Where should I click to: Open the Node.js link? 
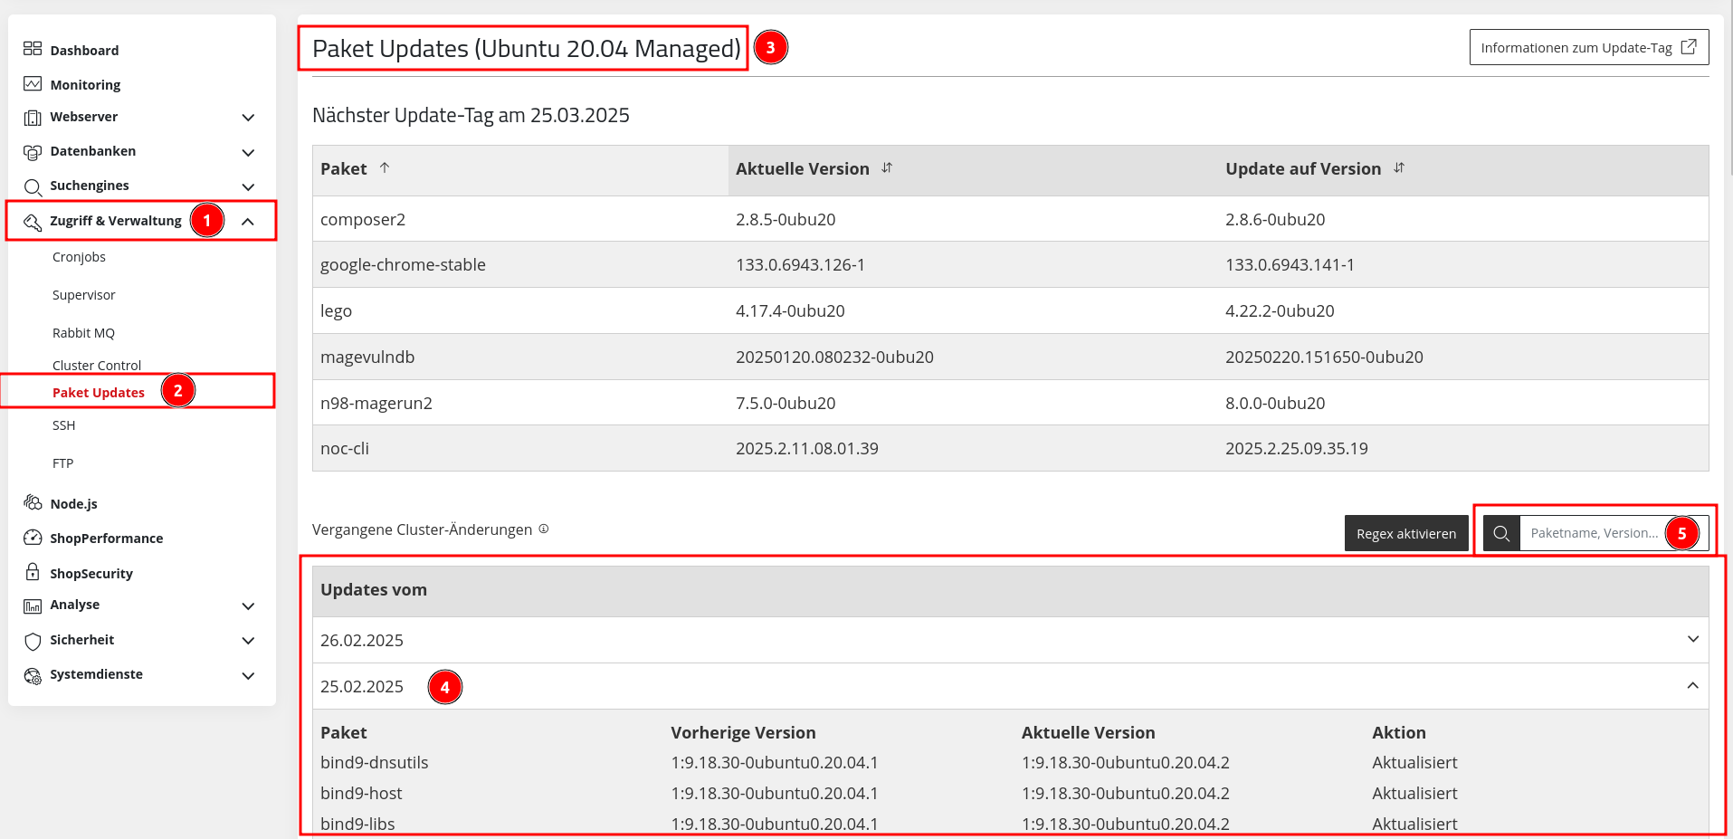tap(73, 503)
